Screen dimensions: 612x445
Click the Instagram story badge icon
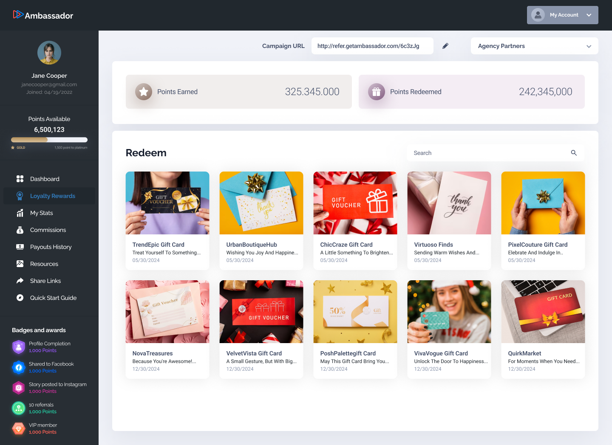coord(19,388)
